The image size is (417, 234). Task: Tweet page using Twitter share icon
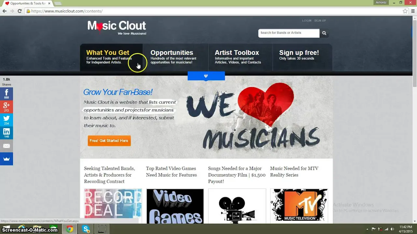(x=7, y=120)
